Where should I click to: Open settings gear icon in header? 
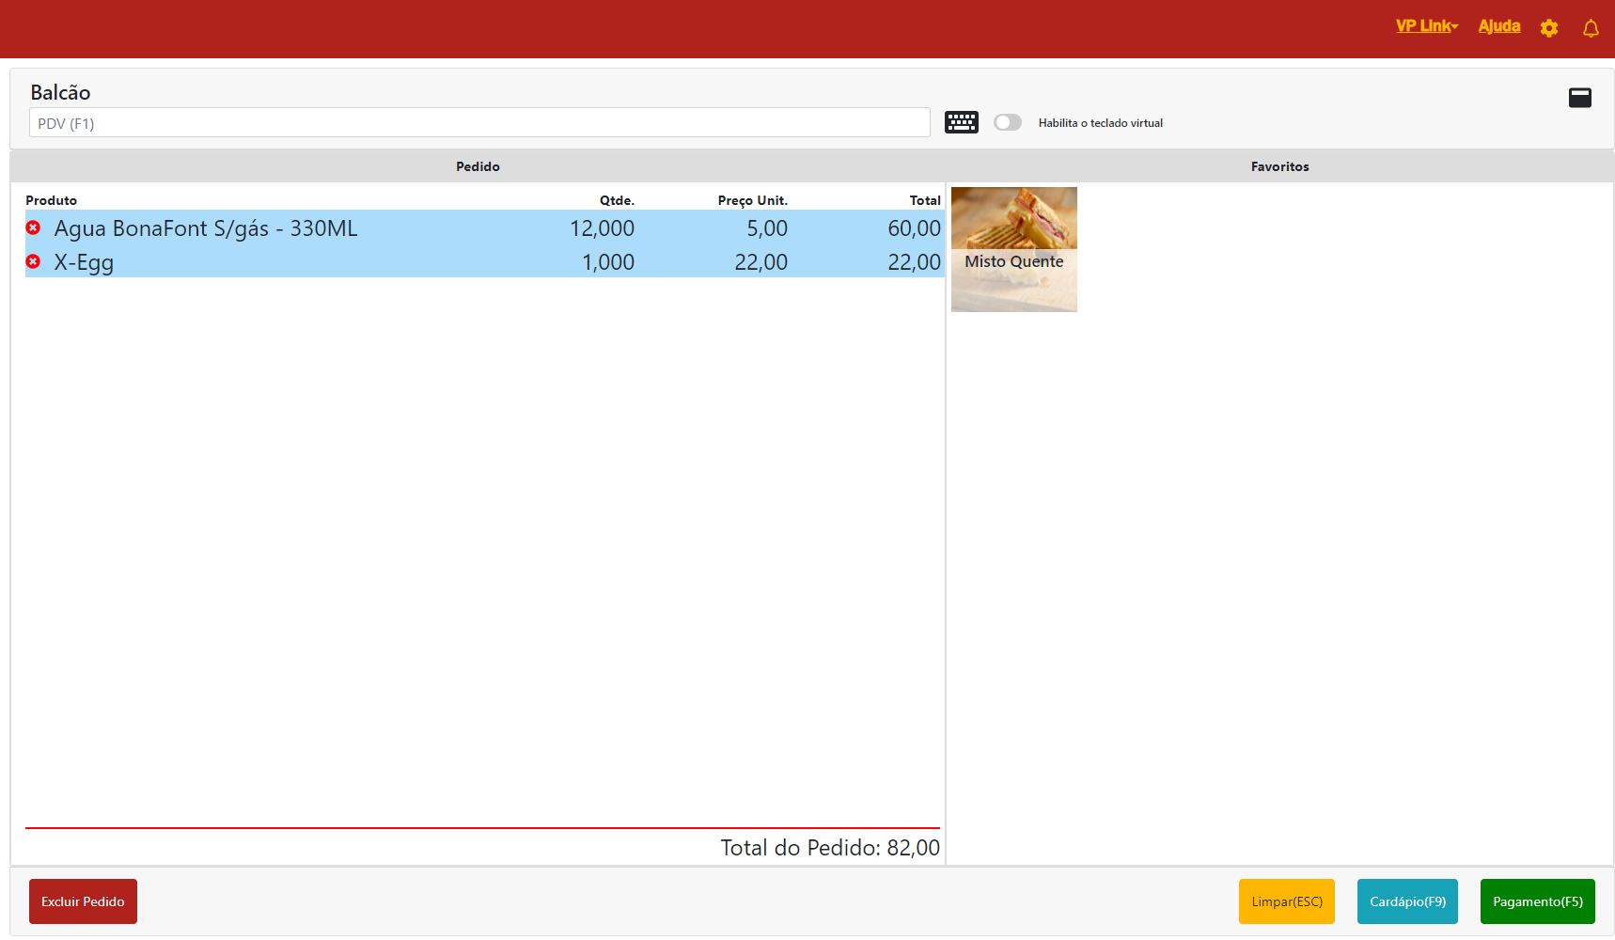click(1549, 28)
